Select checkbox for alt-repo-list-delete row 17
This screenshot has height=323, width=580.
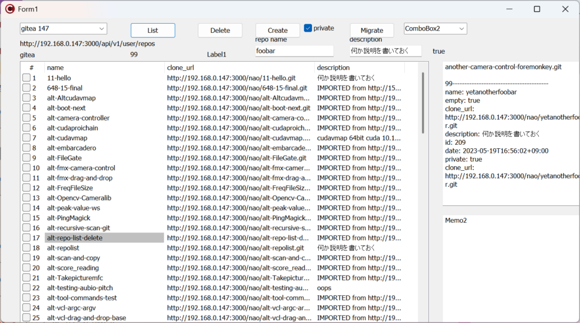pos(27,238)
